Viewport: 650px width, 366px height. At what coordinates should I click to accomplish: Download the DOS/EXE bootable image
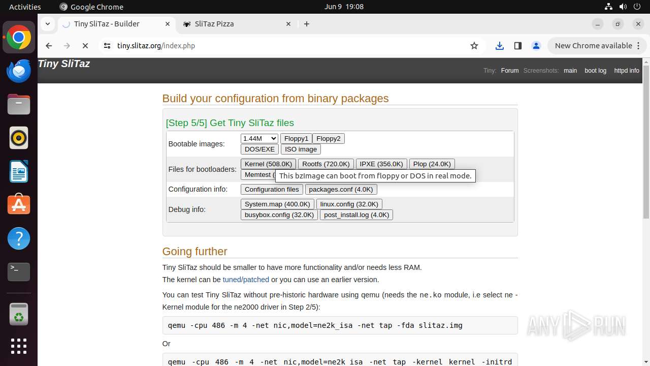[x=259, y=149]
